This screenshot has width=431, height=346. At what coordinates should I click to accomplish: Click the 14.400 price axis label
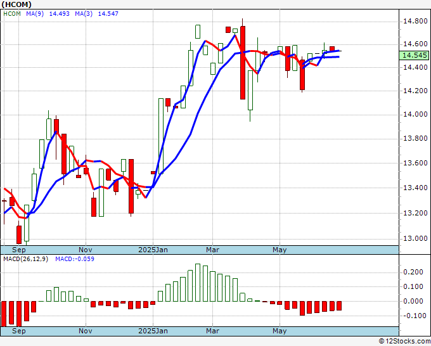tap(415, 67)
